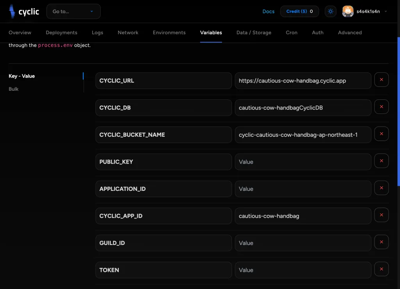This screenshot has height=289, width=400.
Task: Select the Variables tab
Action: point(211,33)
